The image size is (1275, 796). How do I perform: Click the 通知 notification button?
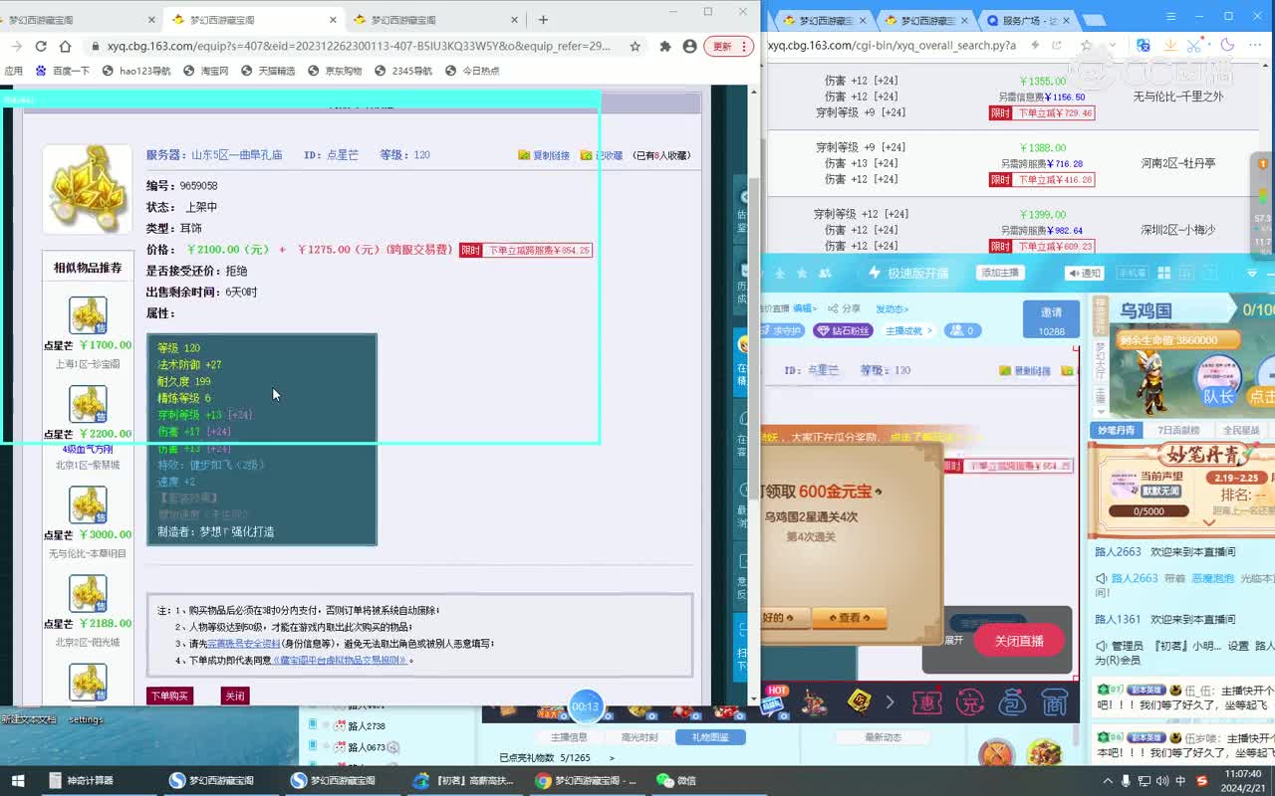click(x=1085, y=273)
